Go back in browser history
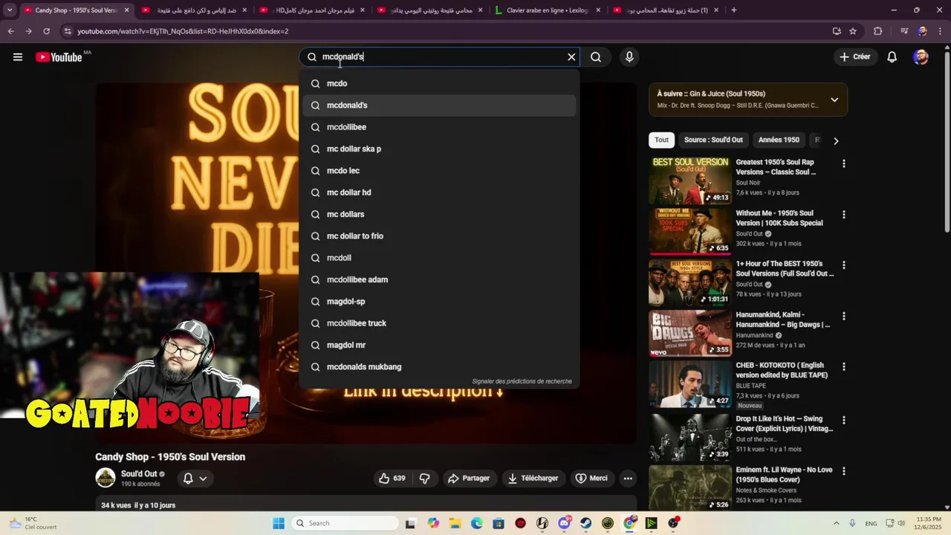The height and width of the screenshot is (535, 951). point(10,31)
